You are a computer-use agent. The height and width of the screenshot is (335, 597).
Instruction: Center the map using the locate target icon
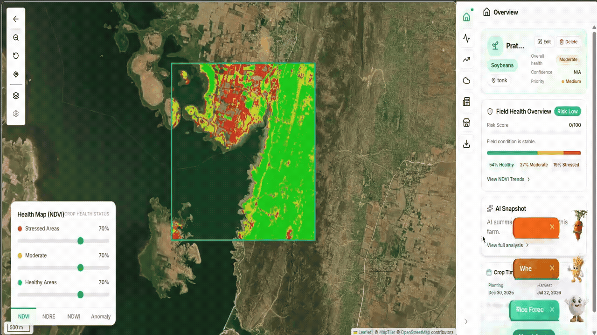[16, 74]
